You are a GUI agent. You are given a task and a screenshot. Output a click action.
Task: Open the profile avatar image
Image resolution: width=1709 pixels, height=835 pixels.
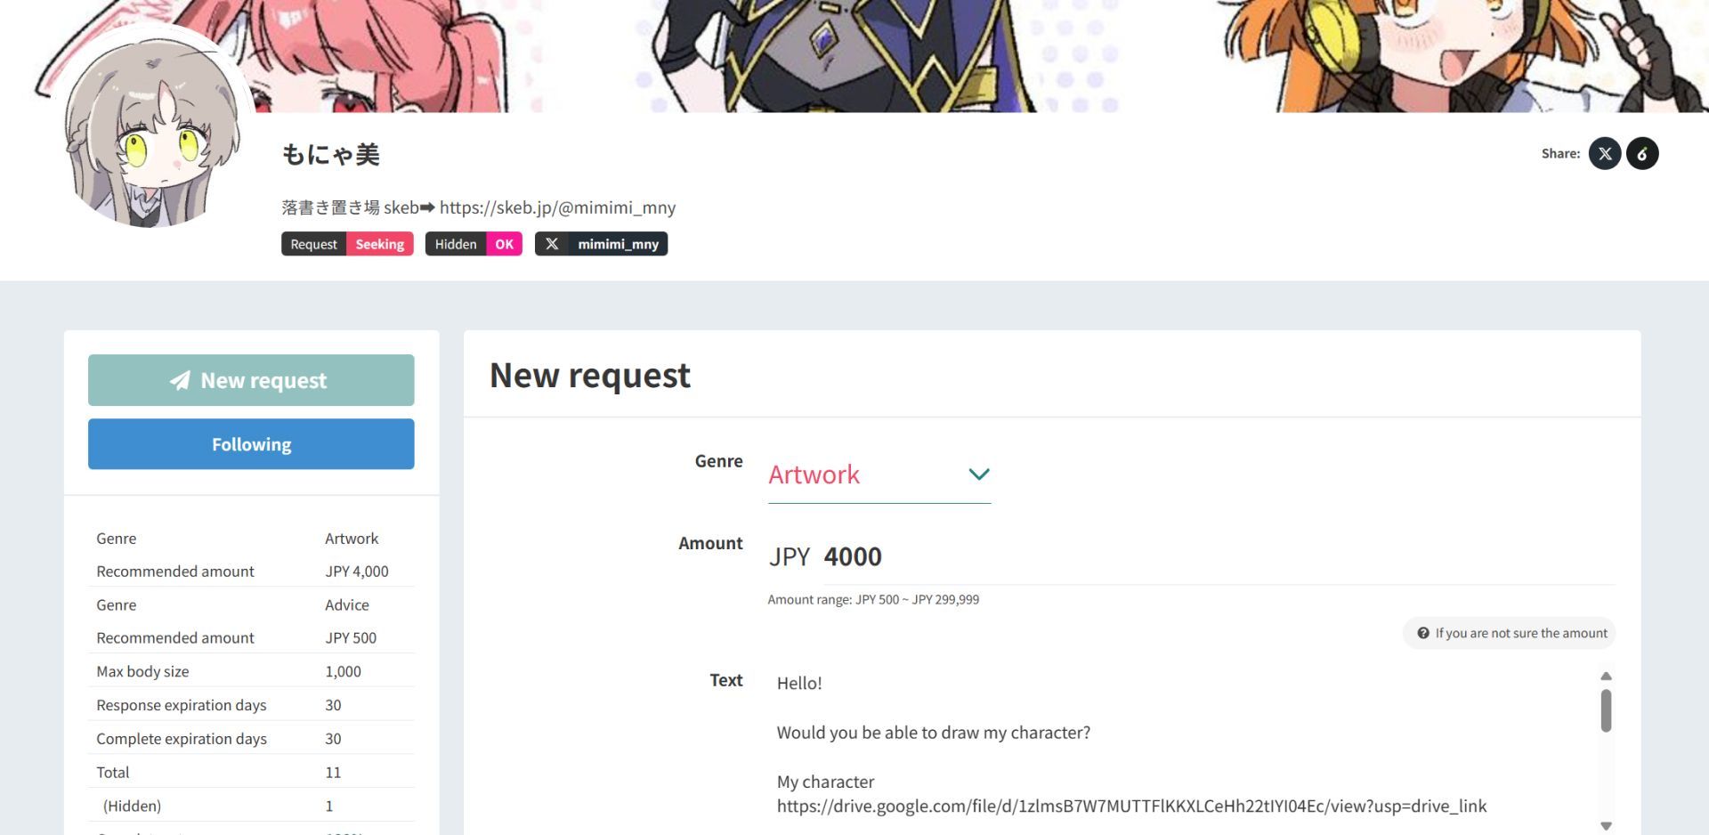pyautogui.click(x=153, y=132)
